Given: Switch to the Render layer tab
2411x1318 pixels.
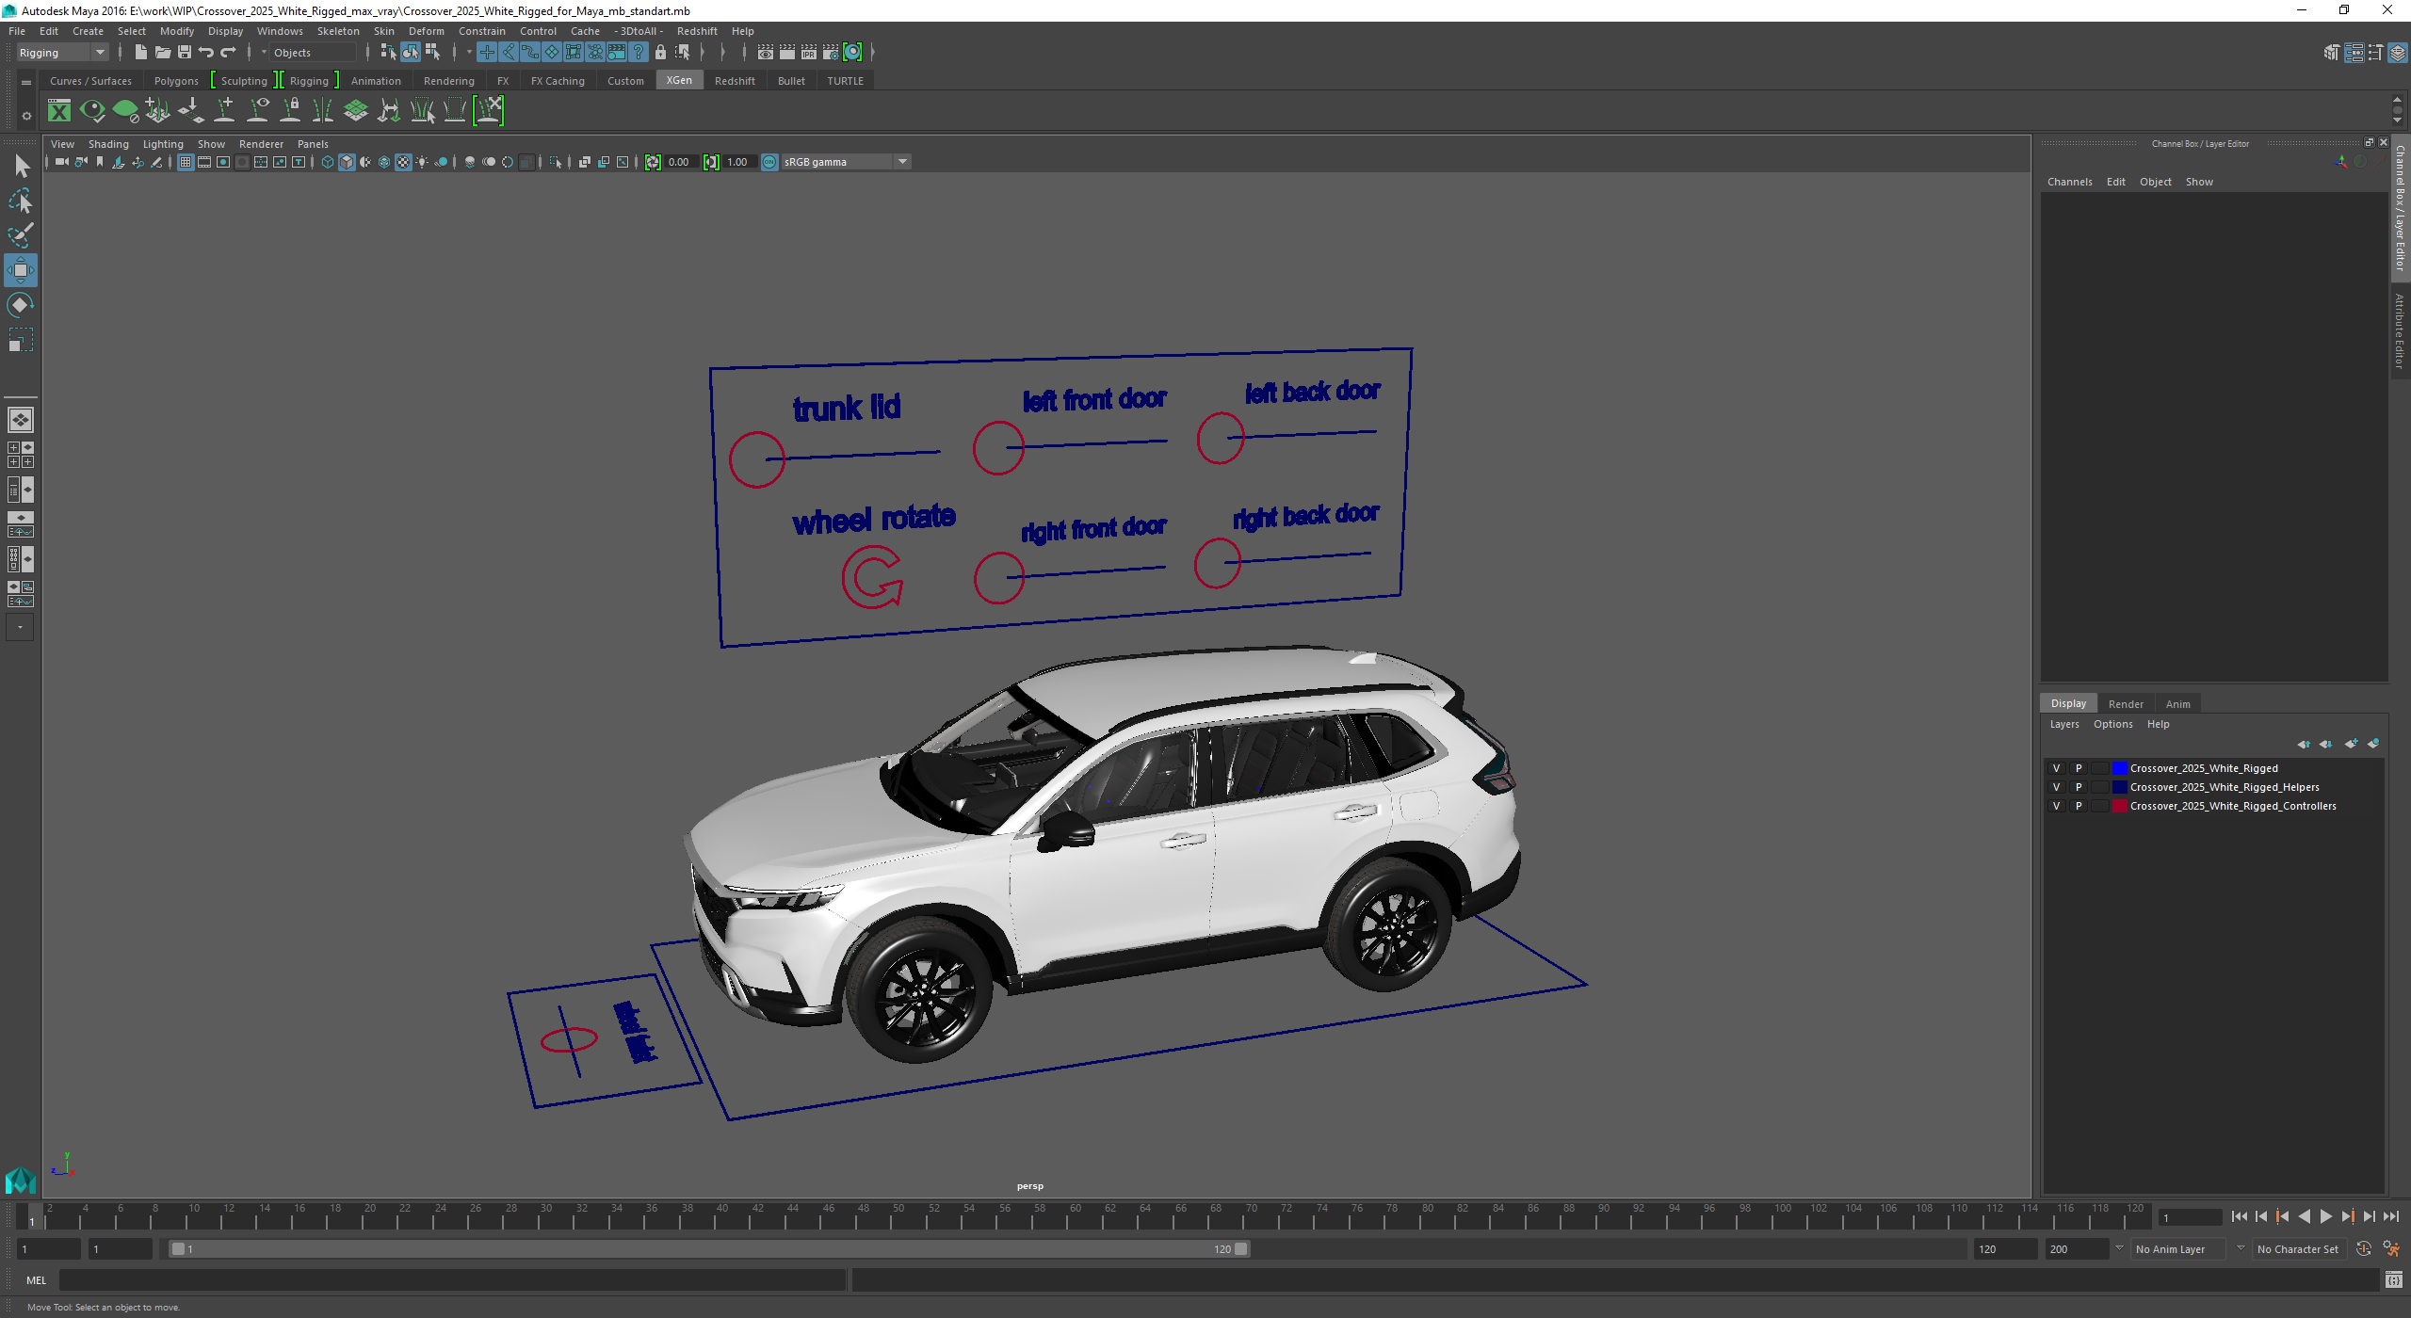Looking at the screenshot, I should coord(2126,704).
